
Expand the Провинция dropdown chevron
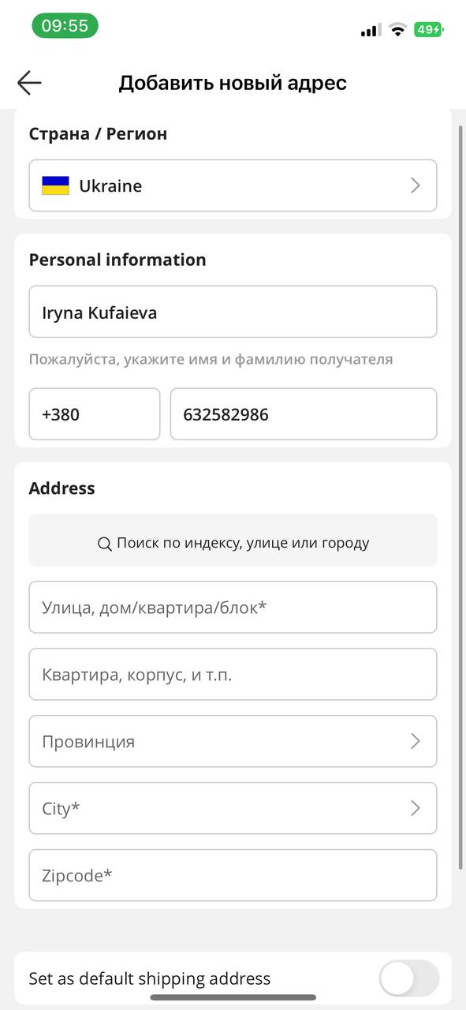click(x=416, y=742)
